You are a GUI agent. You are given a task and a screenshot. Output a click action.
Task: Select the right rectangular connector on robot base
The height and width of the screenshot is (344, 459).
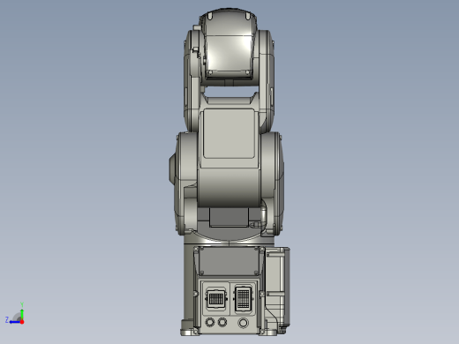click(244, 298)
